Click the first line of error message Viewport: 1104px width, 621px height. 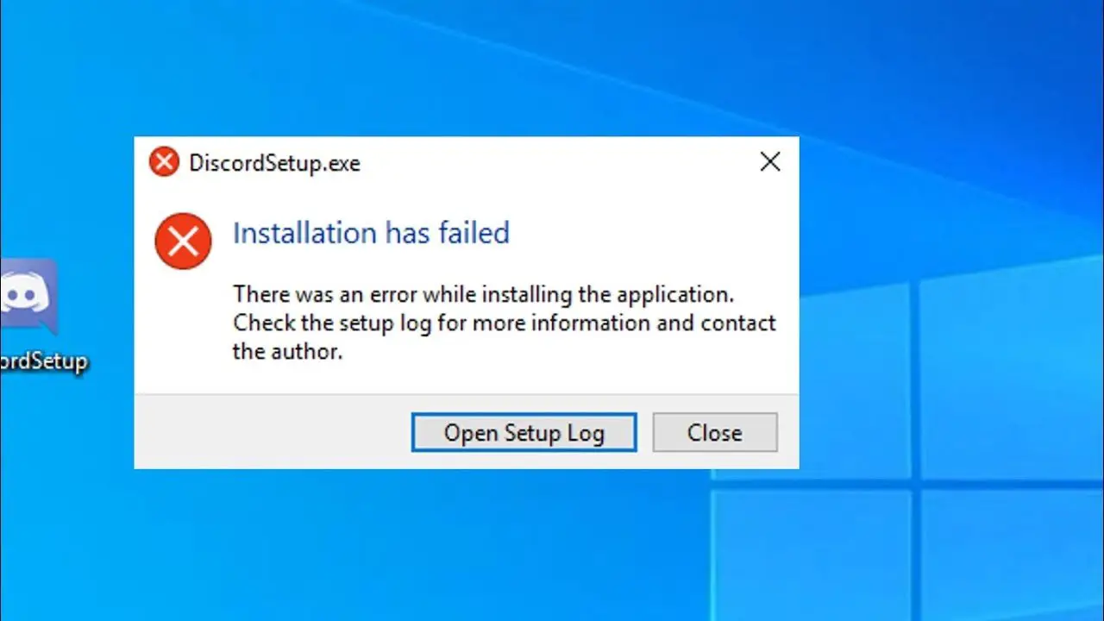483,294
